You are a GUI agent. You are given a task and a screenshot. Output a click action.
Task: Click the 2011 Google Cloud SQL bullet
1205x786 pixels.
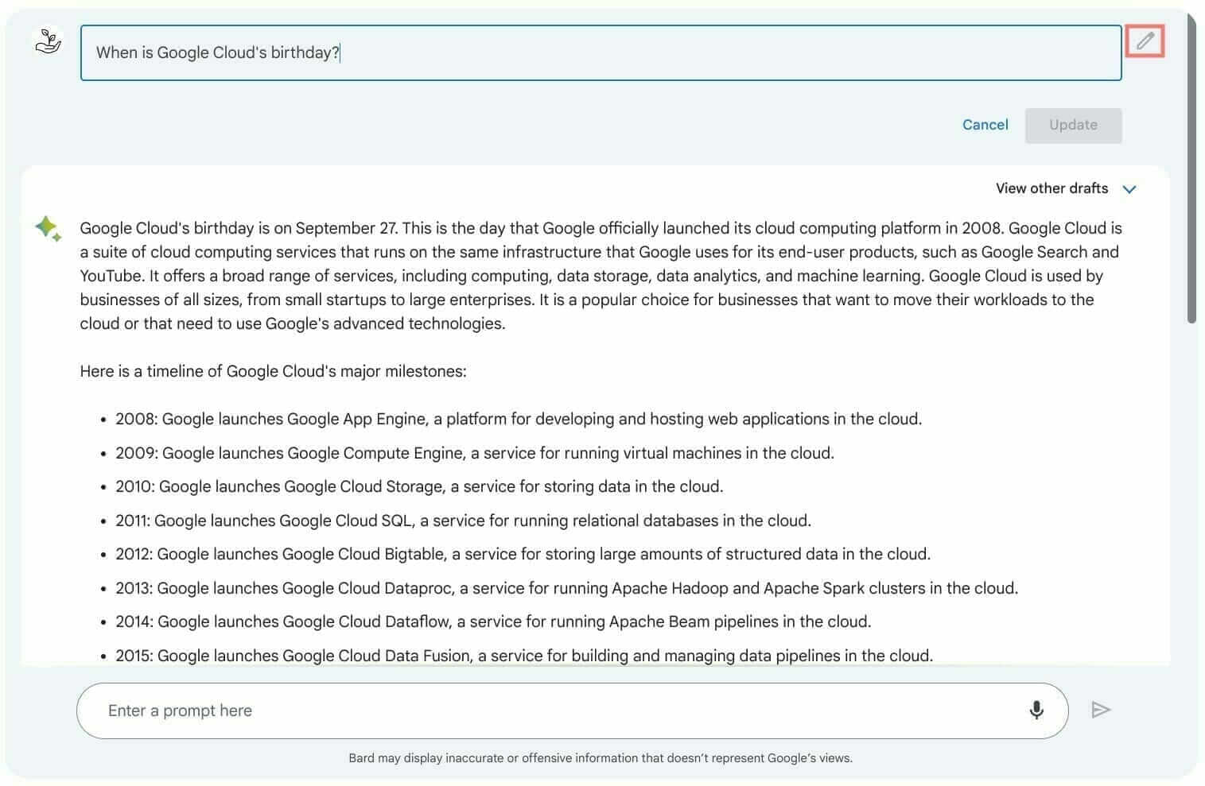(463, 521)
